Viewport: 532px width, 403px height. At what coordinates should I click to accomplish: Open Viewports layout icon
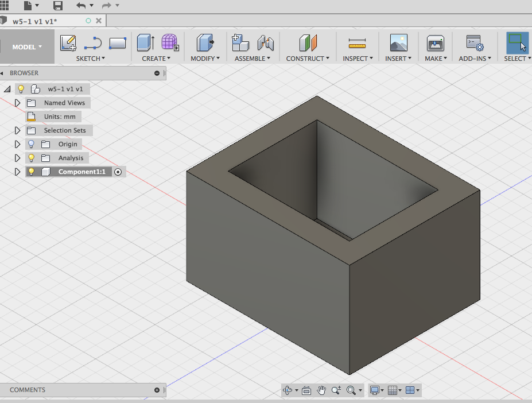click(x=410, y=390)
